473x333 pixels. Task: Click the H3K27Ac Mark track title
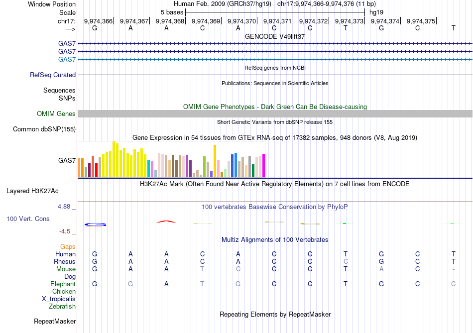(274, 184)
